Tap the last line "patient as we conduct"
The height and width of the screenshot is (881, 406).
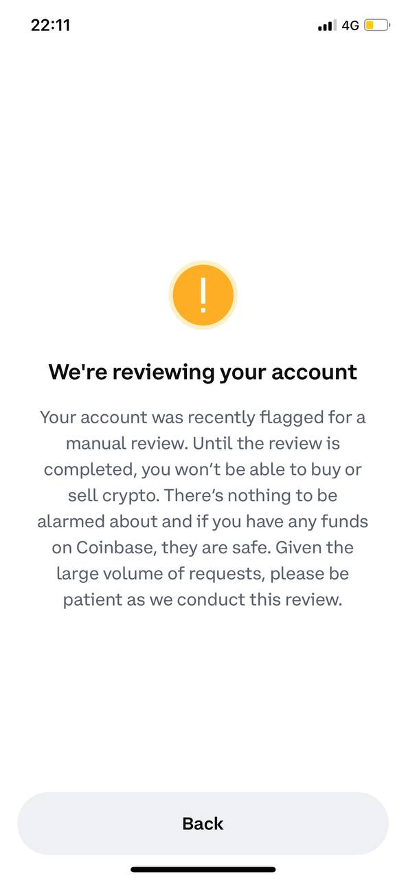click(x=203, y=599)
